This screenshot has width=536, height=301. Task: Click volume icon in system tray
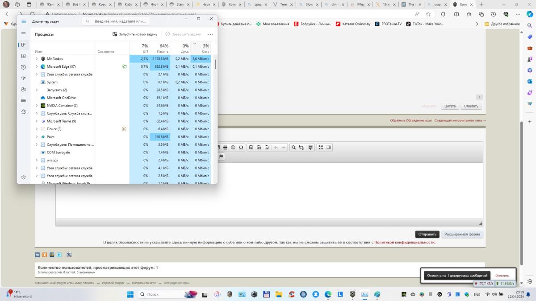tap(494, 294)
